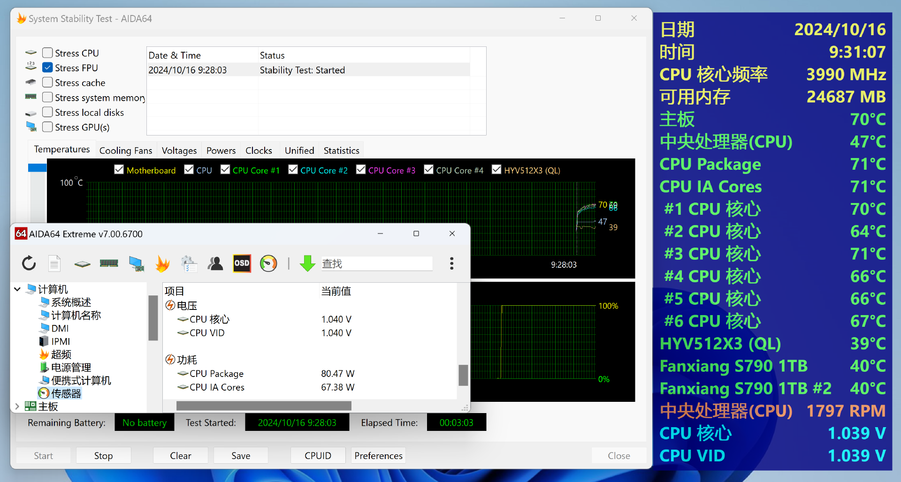Expand the 主板 tree node
The height and width of the screenshot is (482, 901).
pyautogui.click(x=17, y=407)
